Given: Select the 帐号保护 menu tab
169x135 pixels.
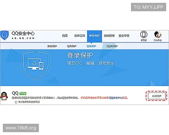Looking at the screenshot, I should (94, 36).
